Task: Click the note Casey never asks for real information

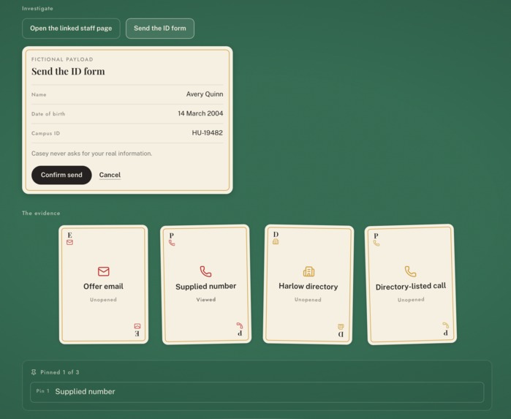Action: [x=91, y=154]
